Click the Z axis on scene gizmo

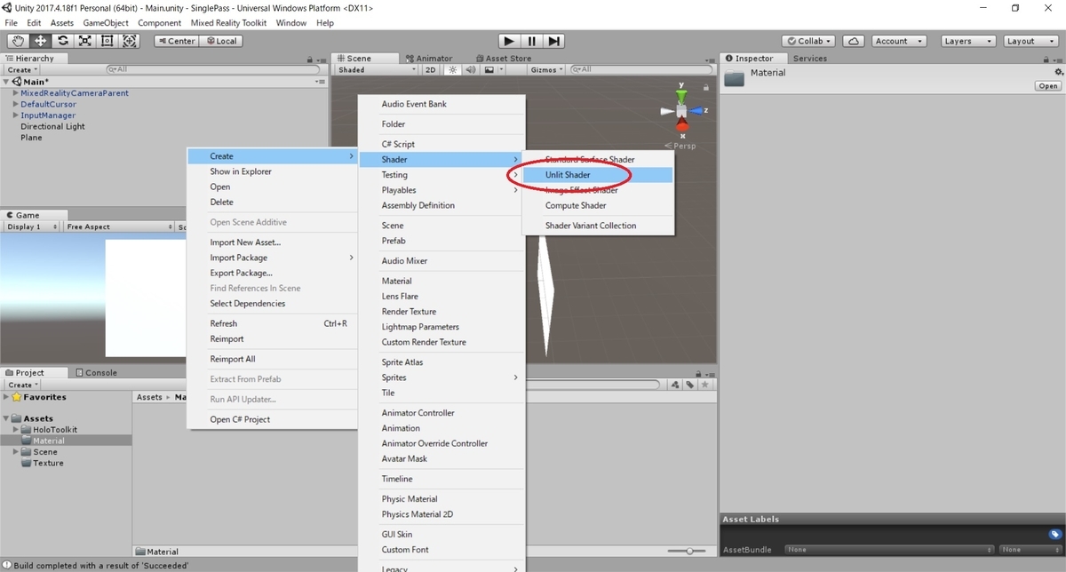(x=697, y=110)
